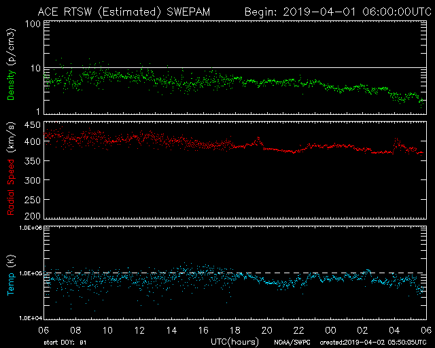The image size is (435, 348).
Task: Click the start DOY: 91 text
Action: [x=65, y=342]
